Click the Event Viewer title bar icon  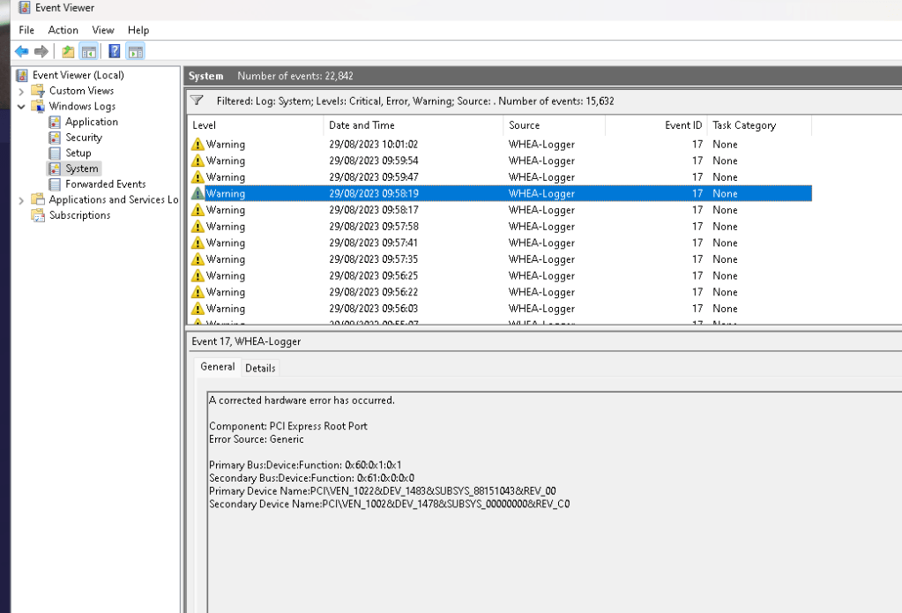click(24, 8)
